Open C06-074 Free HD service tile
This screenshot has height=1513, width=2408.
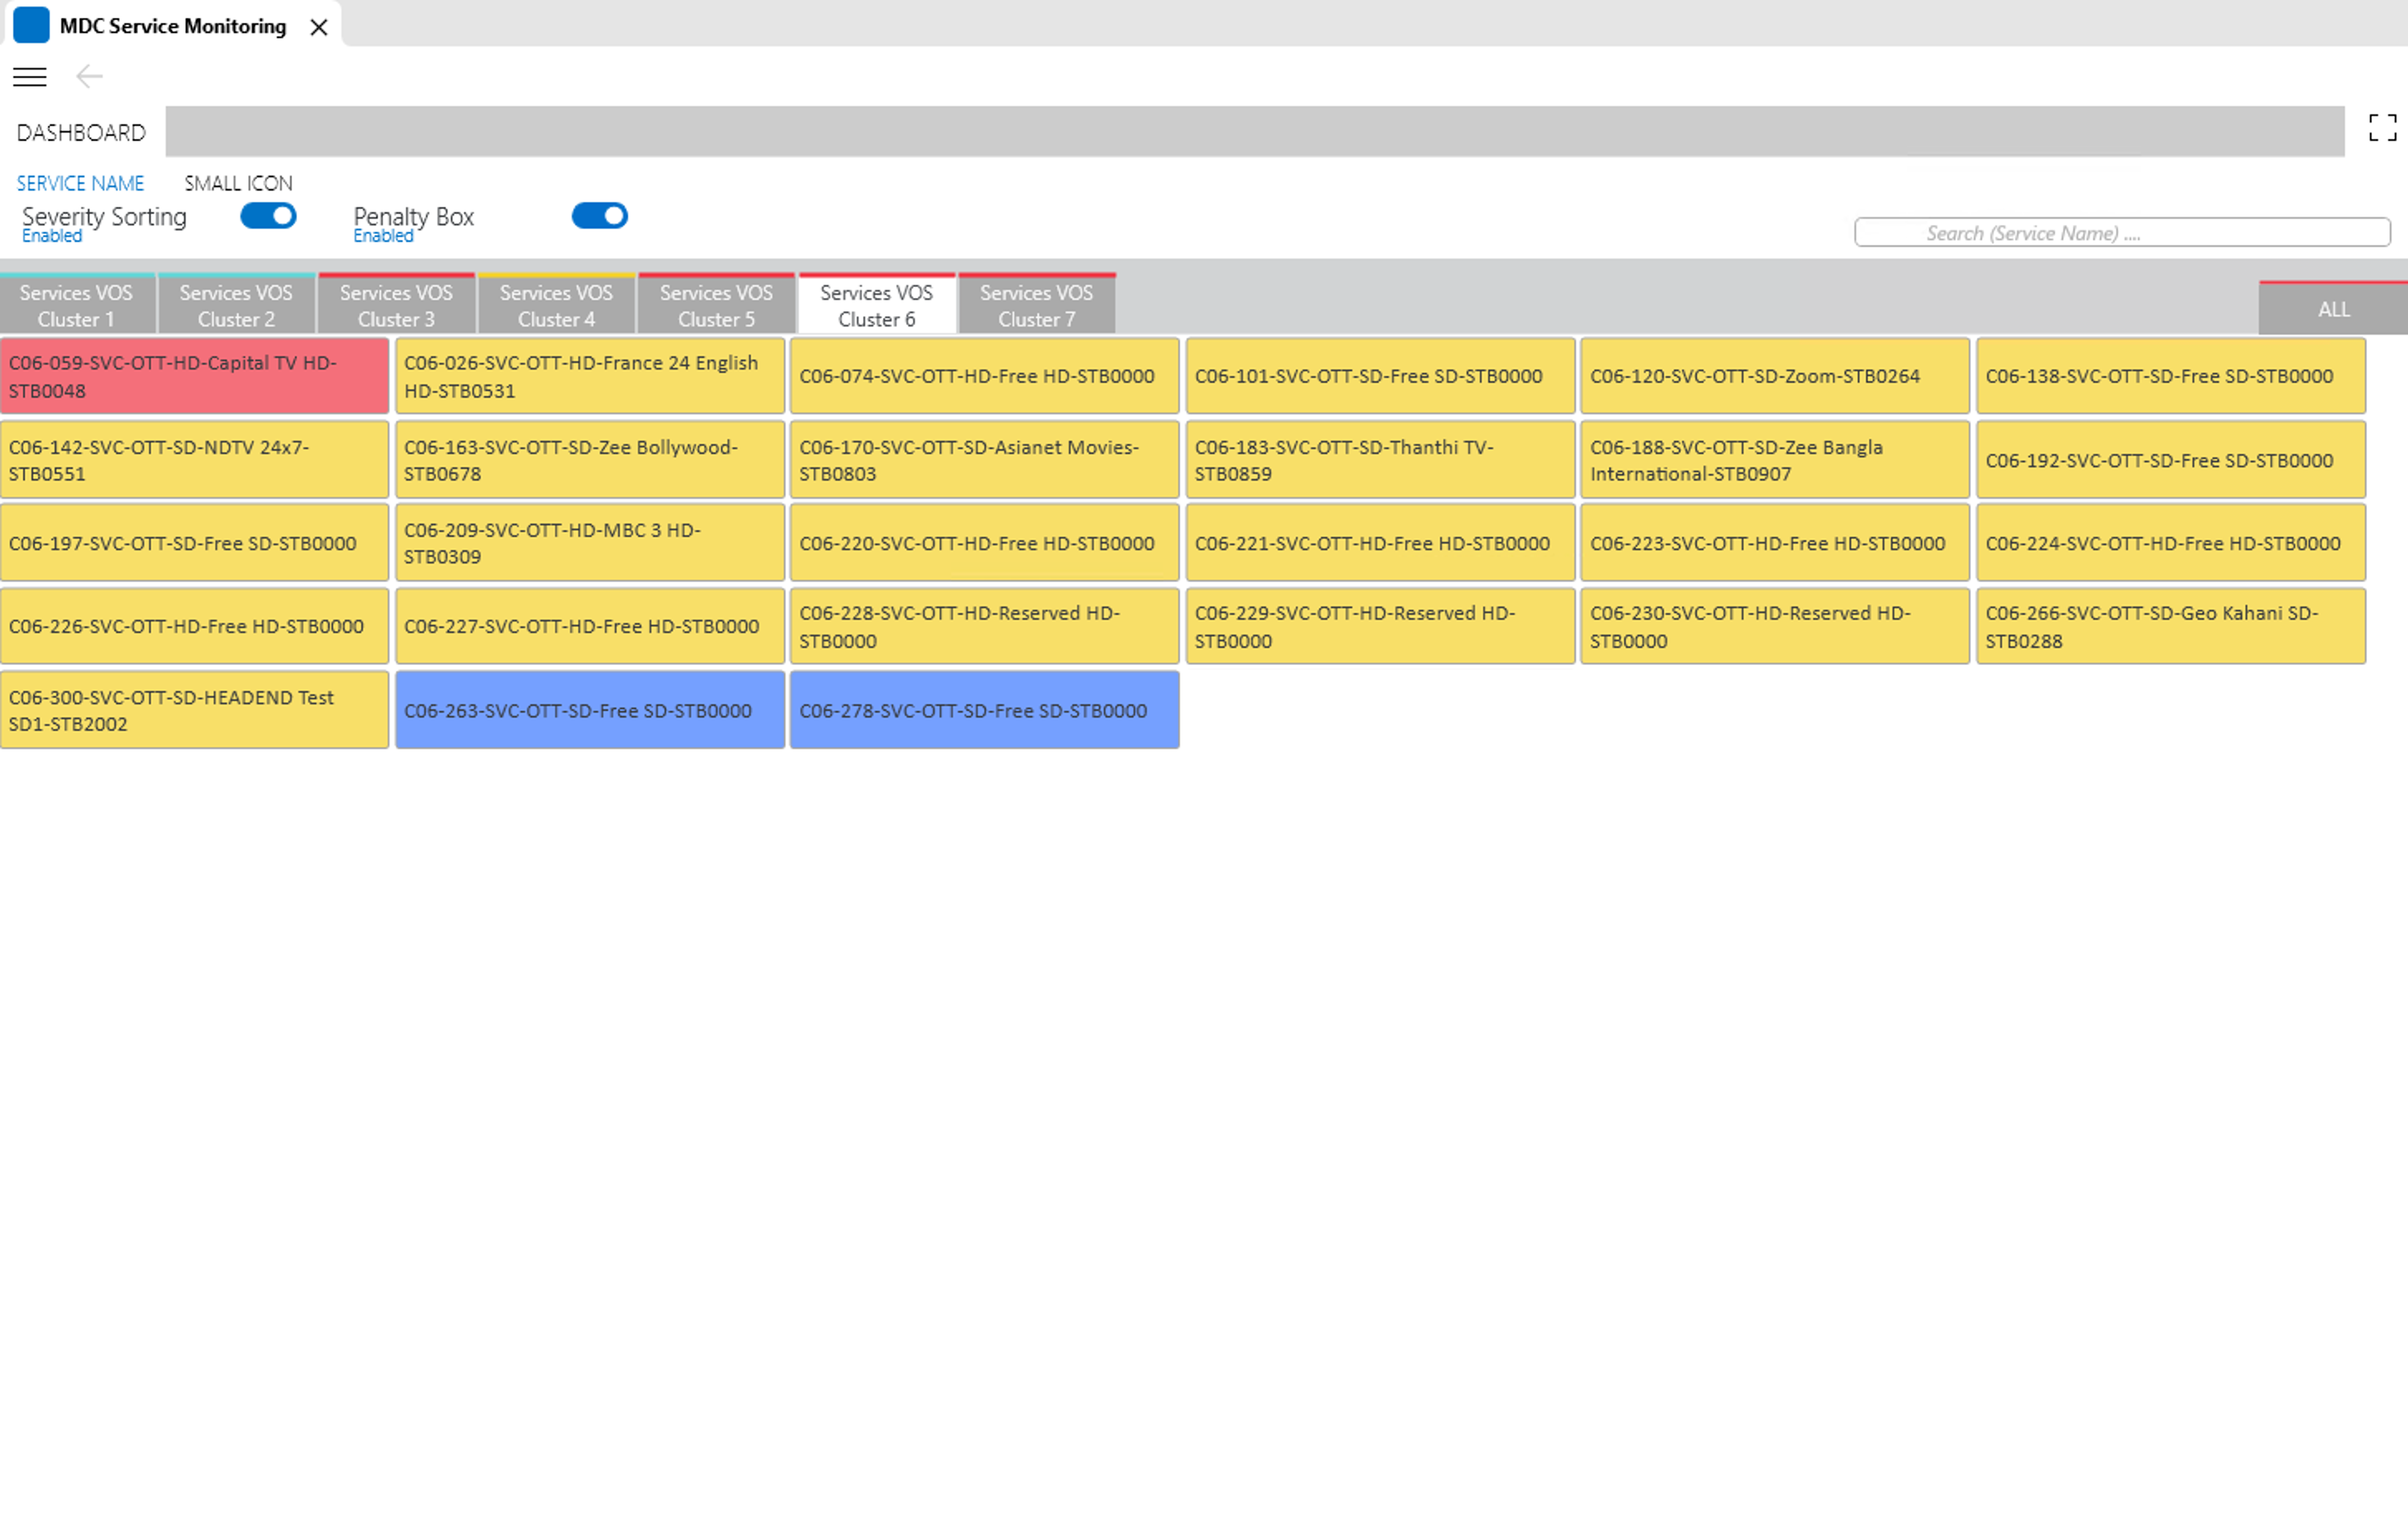pos(985,376)
